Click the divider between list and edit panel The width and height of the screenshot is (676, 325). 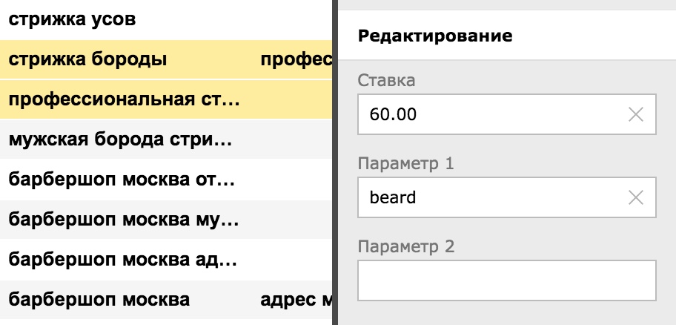point(334,162)
